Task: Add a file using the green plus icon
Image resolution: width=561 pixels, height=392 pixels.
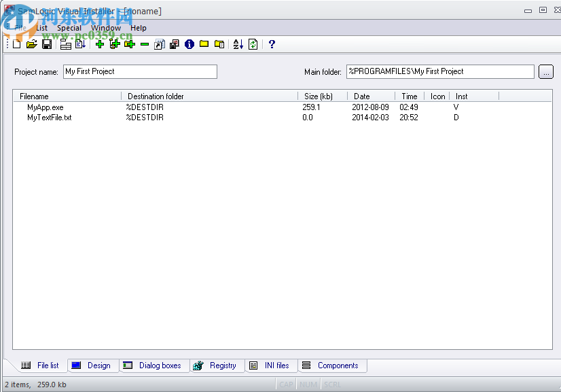Action: (x=99, y=44)
